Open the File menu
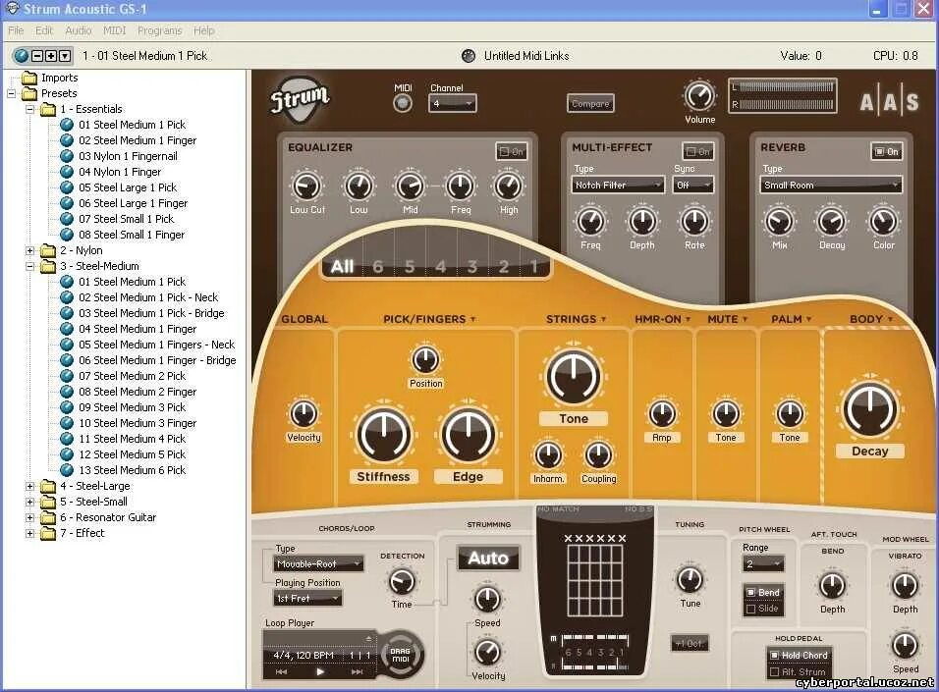The image size is (939, 692). 16,30
